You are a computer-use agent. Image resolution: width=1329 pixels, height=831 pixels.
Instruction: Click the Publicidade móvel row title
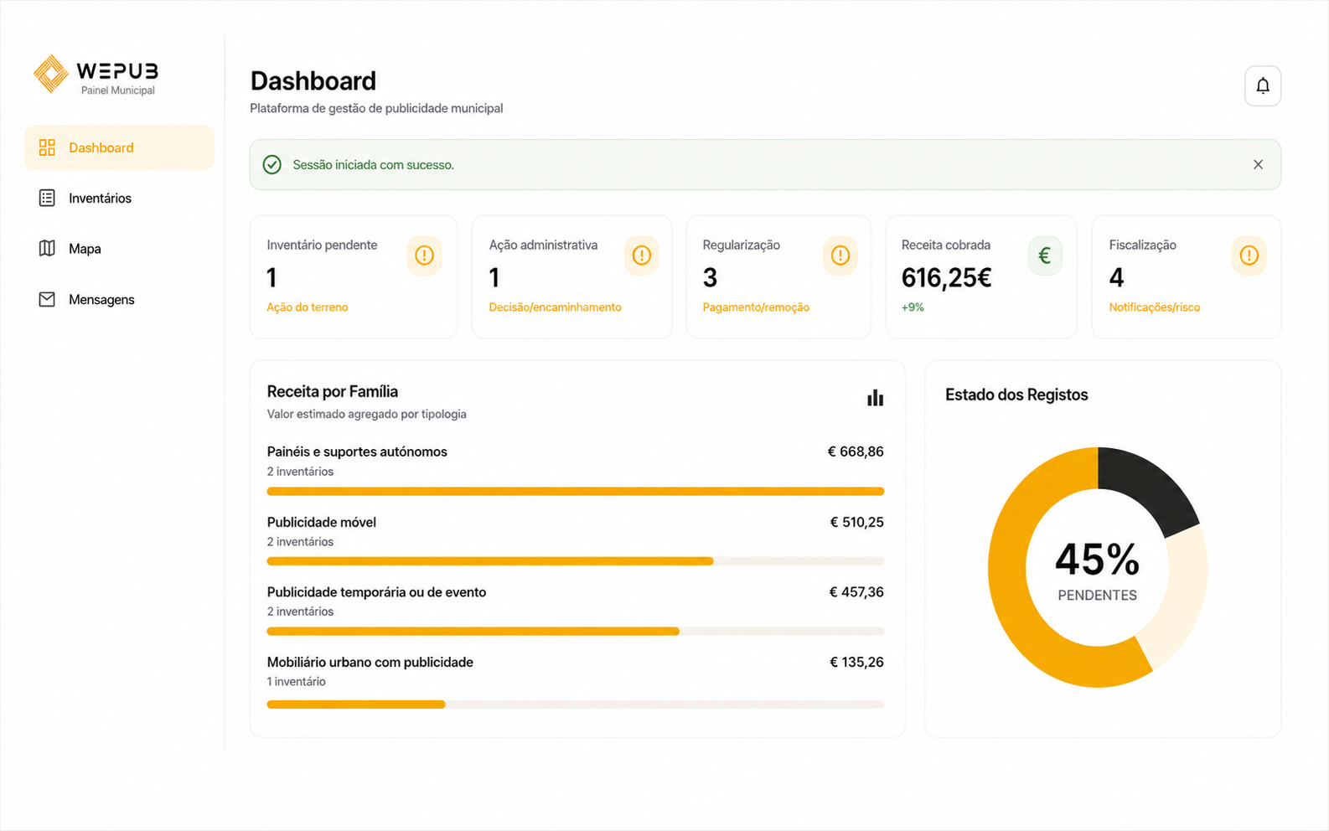pyautogui.click(x=322, y=522)
